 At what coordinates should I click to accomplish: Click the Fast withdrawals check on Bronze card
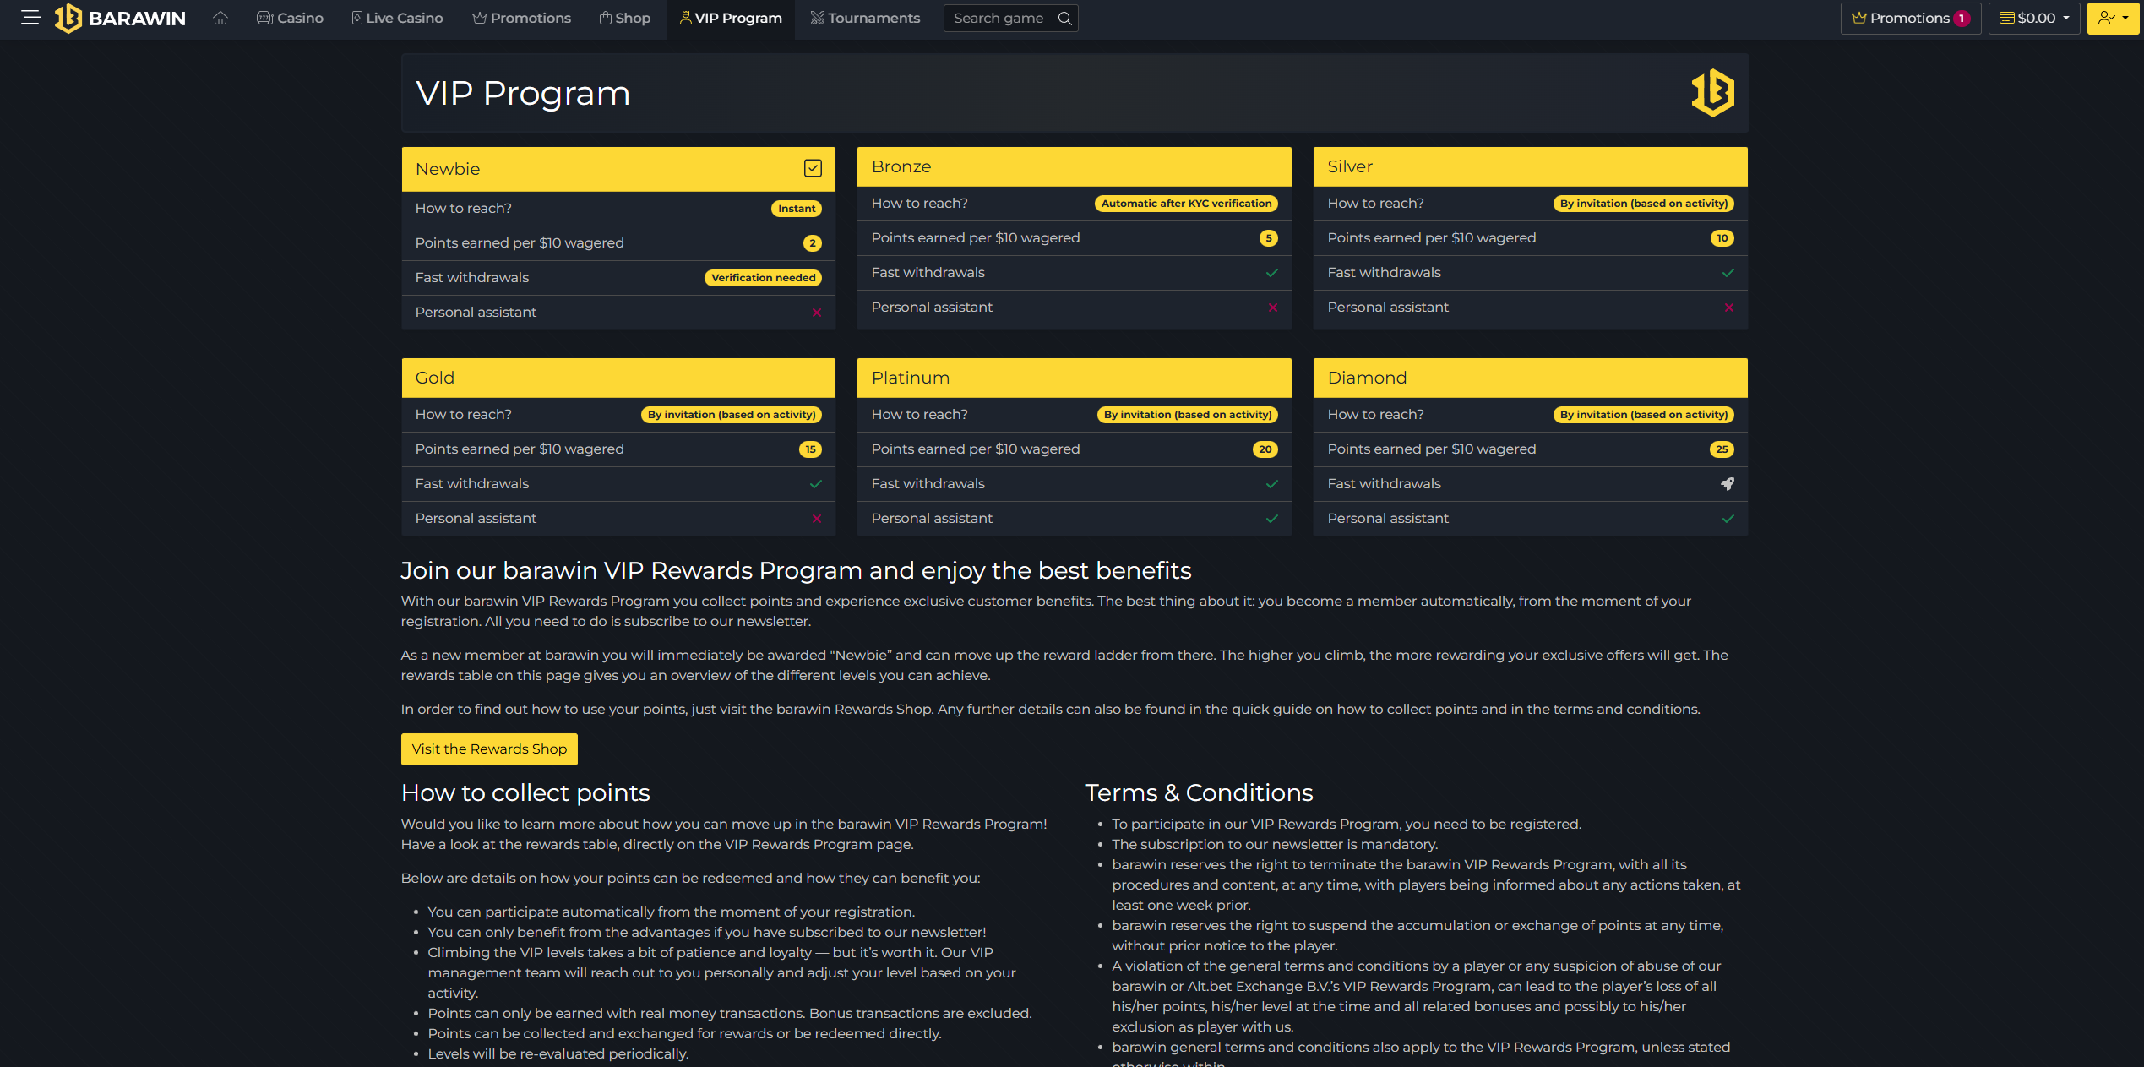coord(1271,272)
